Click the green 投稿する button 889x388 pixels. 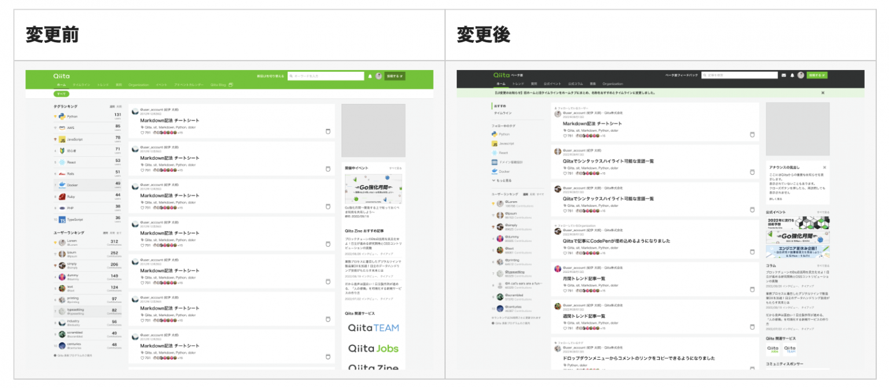[x=817, y=75]
